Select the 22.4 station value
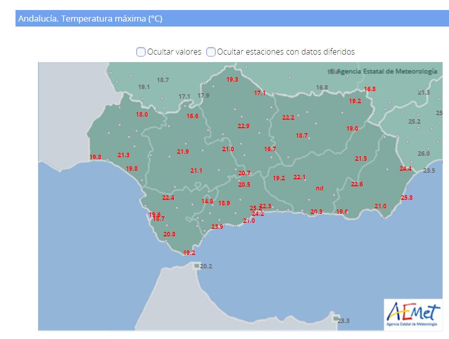Screen dimensions: 449x339 click(168, 198)
